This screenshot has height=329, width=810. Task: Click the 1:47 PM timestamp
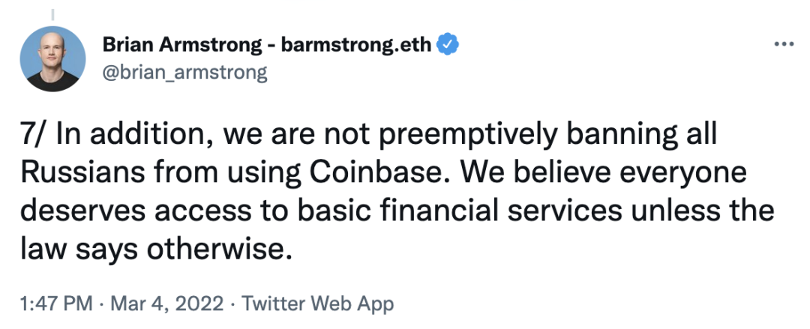(x=56, y=304)
